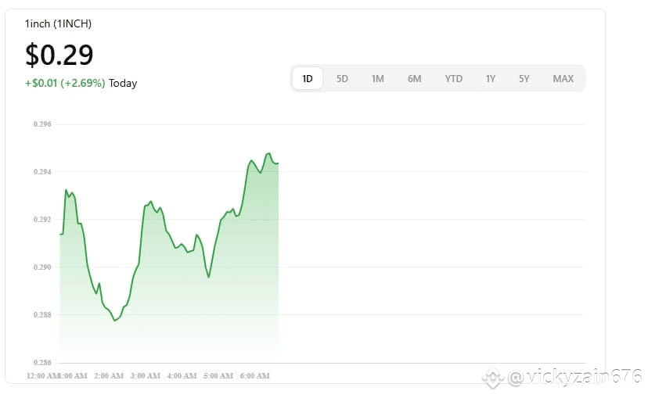
Task: Click the 0.294 y-axis label
Action: click(42, 172)
